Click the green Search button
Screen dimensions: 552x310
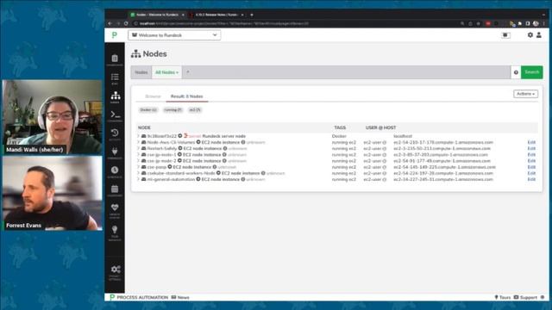pos(531,72)
